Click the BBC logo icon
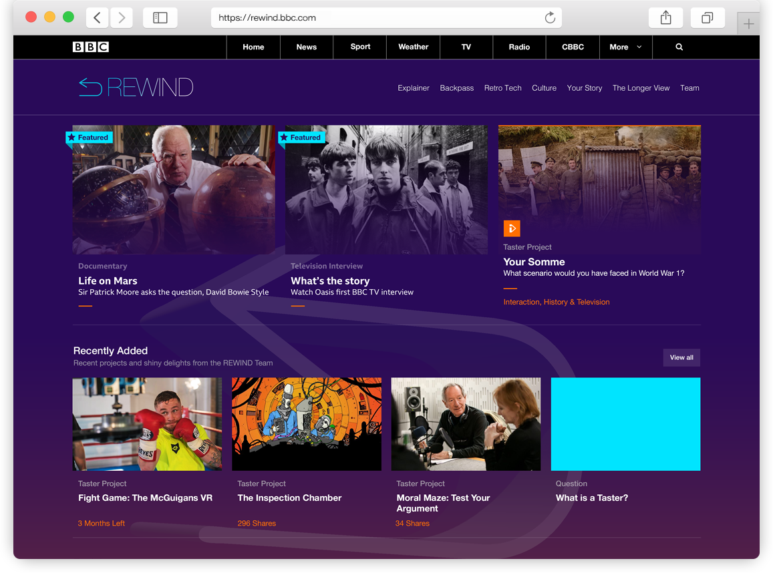 point(90,47)
